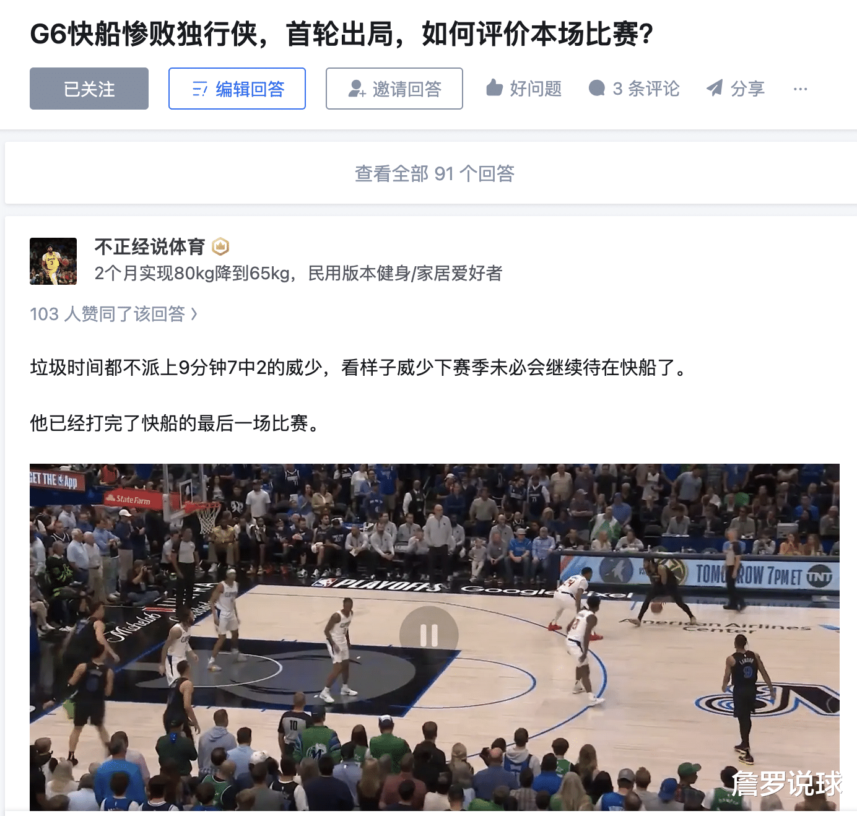Click the gold badge icon beside author name

[220, 247]
